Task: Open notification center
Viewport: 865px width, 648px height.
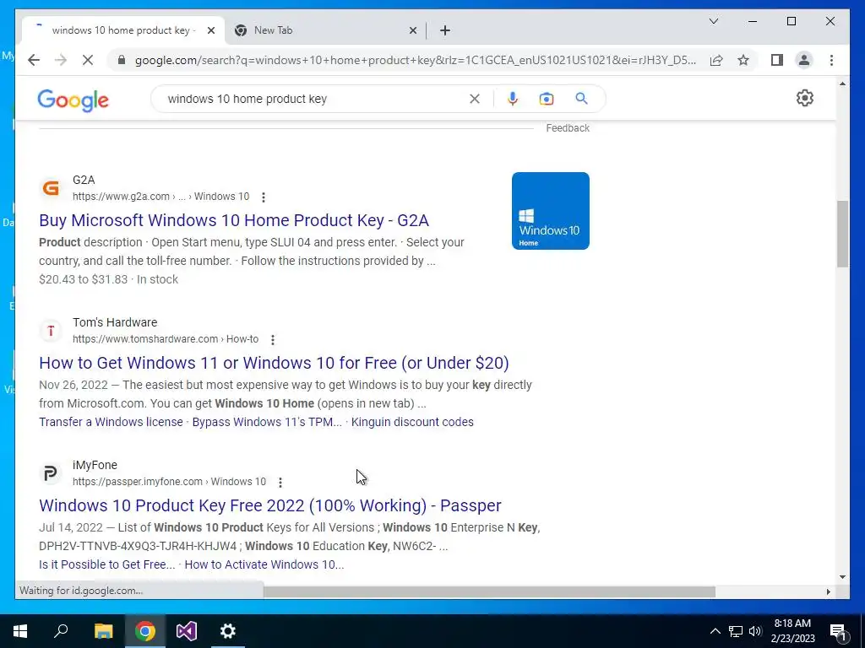Action: (x=838, y=632)
